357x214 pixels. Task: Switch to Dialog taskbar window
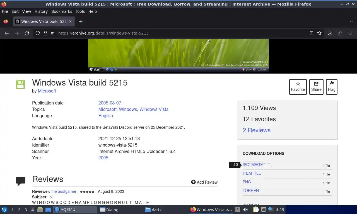tap(120, 210)
